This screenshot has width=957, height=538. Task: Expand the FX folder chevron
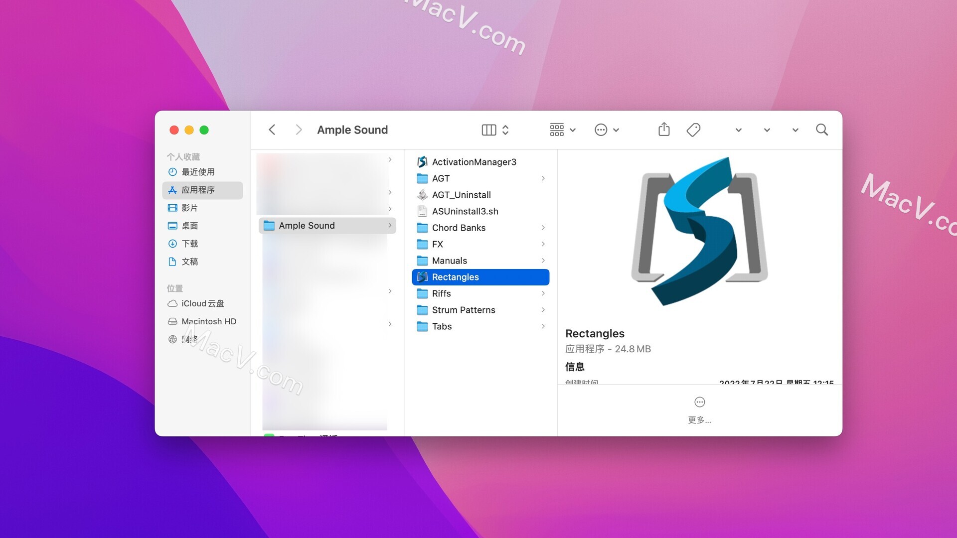point(543,244)
